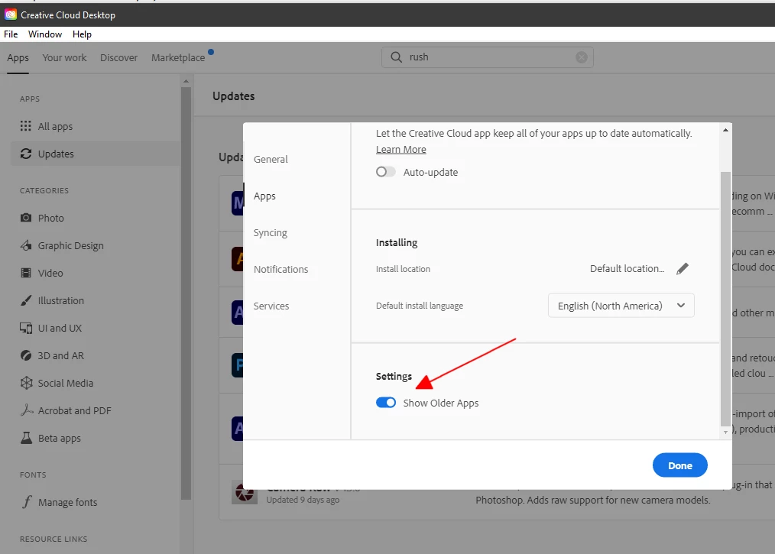Select Notifications in preferences sidebar
Image resolution: width=775 pixels, height=554 pixels.
[x=280, y=269]
